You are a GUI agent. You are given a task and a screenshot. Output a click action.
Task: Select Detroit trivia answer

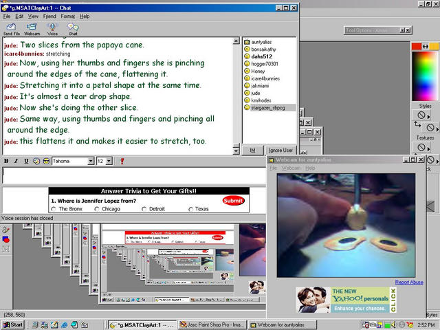click(144, 209)
